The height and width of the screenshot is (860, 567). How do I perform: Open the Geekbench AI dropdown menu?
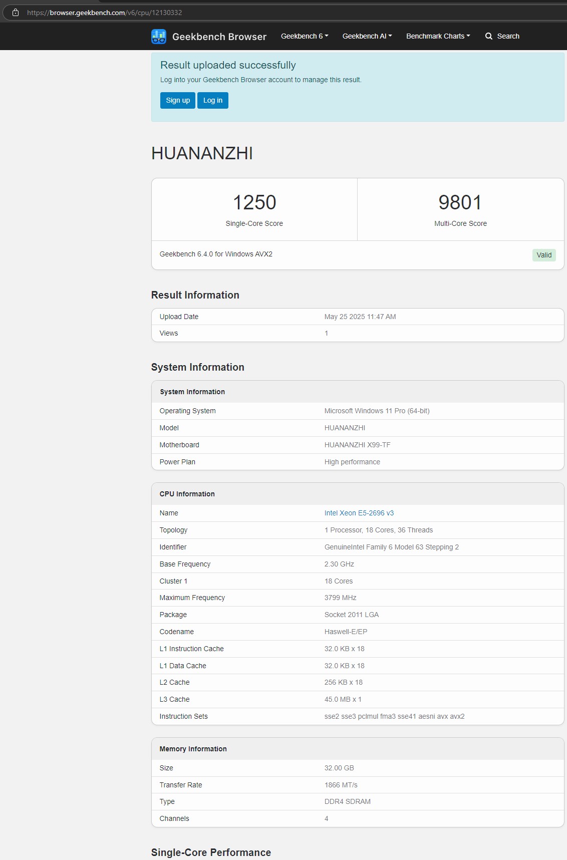coord(367,36)
